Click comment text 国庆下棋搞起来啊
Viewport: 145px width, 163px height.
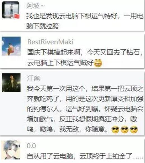(54, 52)
